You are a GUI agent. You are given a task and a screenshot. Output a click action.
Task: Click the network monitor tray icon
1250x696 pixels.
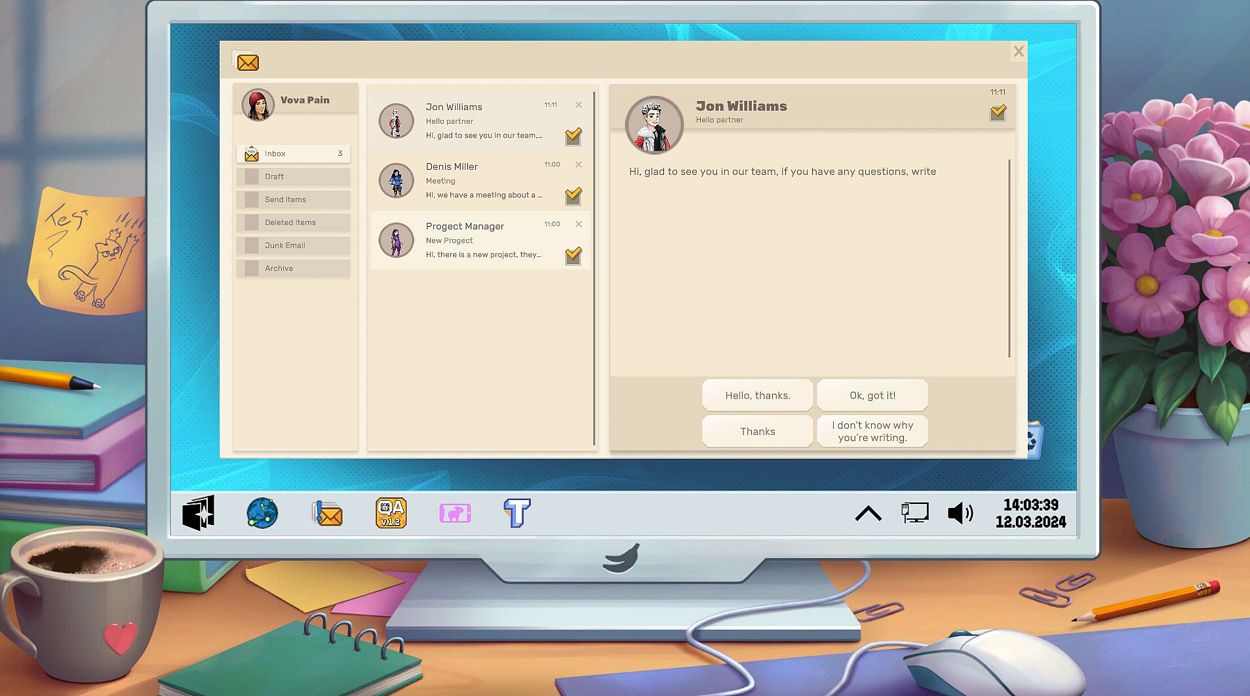(x=915, y=512)
